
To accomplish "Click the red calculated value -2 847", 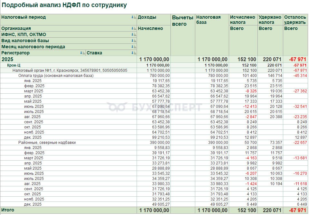I will (x=251, y=117).
